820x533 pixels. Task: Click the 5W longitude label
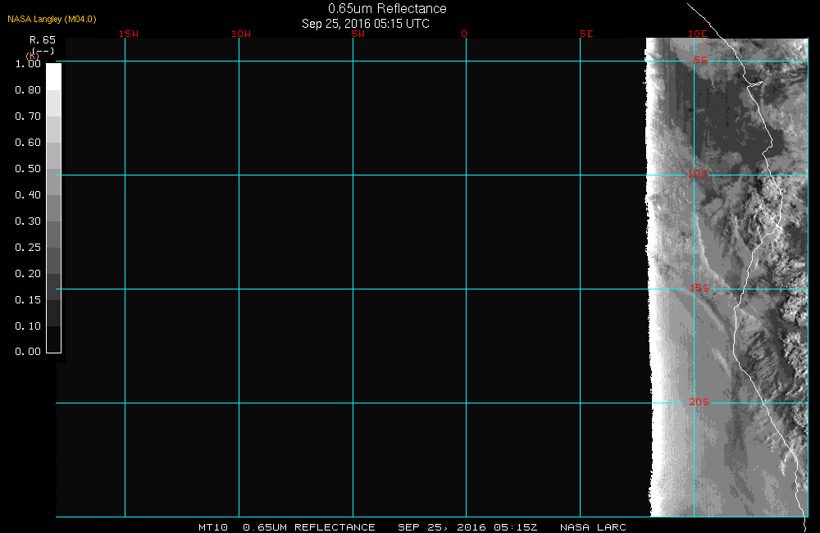tap(357, 34)
